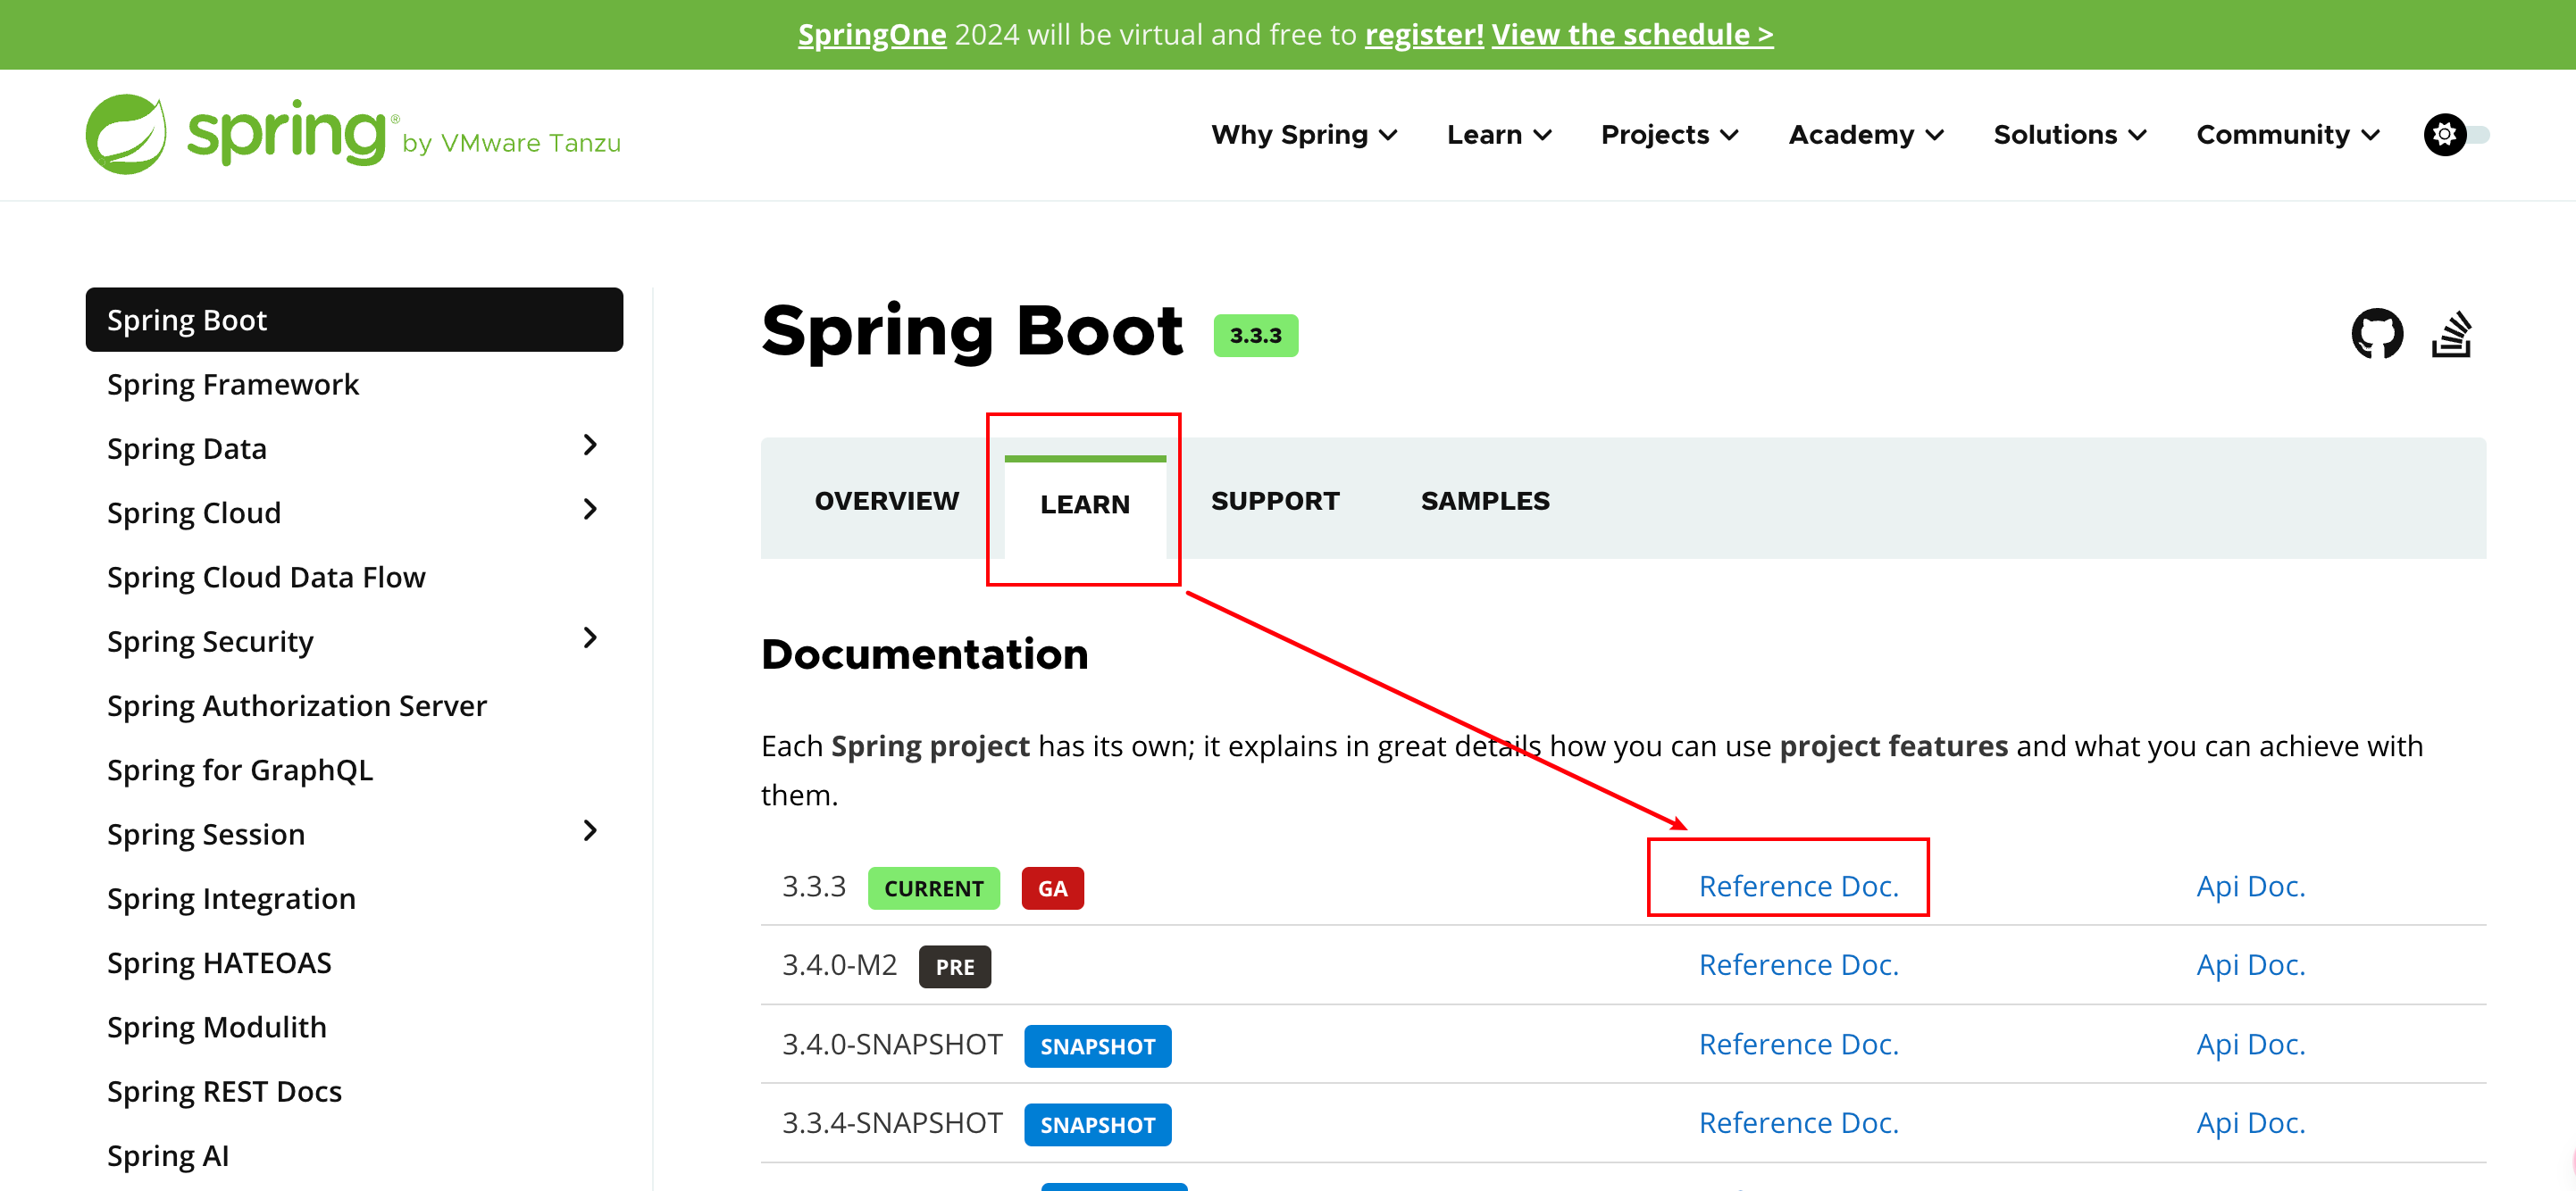2576x1191 pixels.
Task: Click the by VMware Tanzu text
Action: [511, 143]
